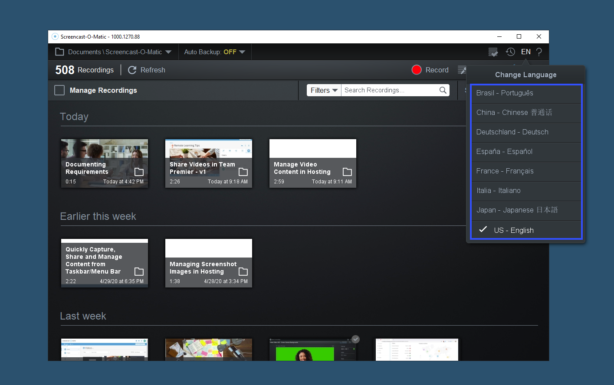Click the "Today" section heading
The width and height of the screenshot is (614, 385).
click(74, 117)
